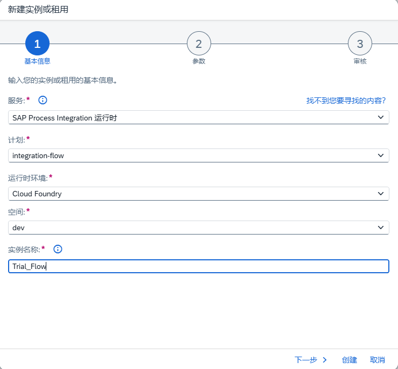
Task: Jump to step 3 审核 circle
Action: 360,44
